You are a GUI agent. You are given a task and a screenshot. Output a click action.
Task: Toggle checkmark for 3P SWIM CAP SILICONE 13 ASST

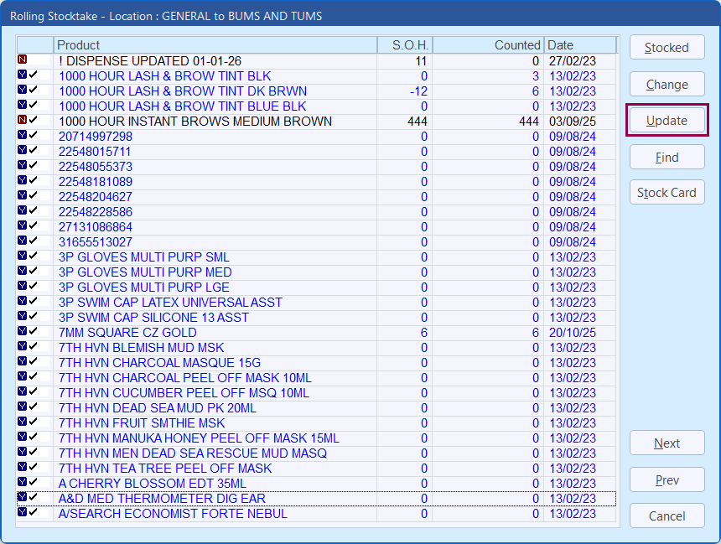click(34, 317)
